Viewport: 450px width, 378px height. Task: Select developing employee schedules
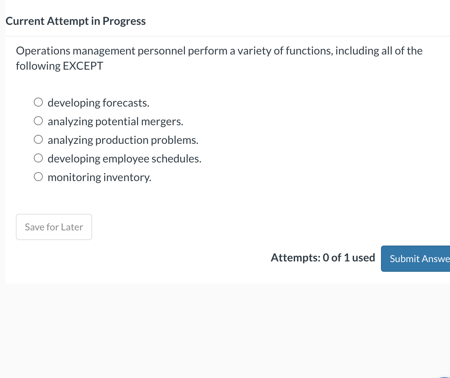pyautogui.click(x=38, y=158)
